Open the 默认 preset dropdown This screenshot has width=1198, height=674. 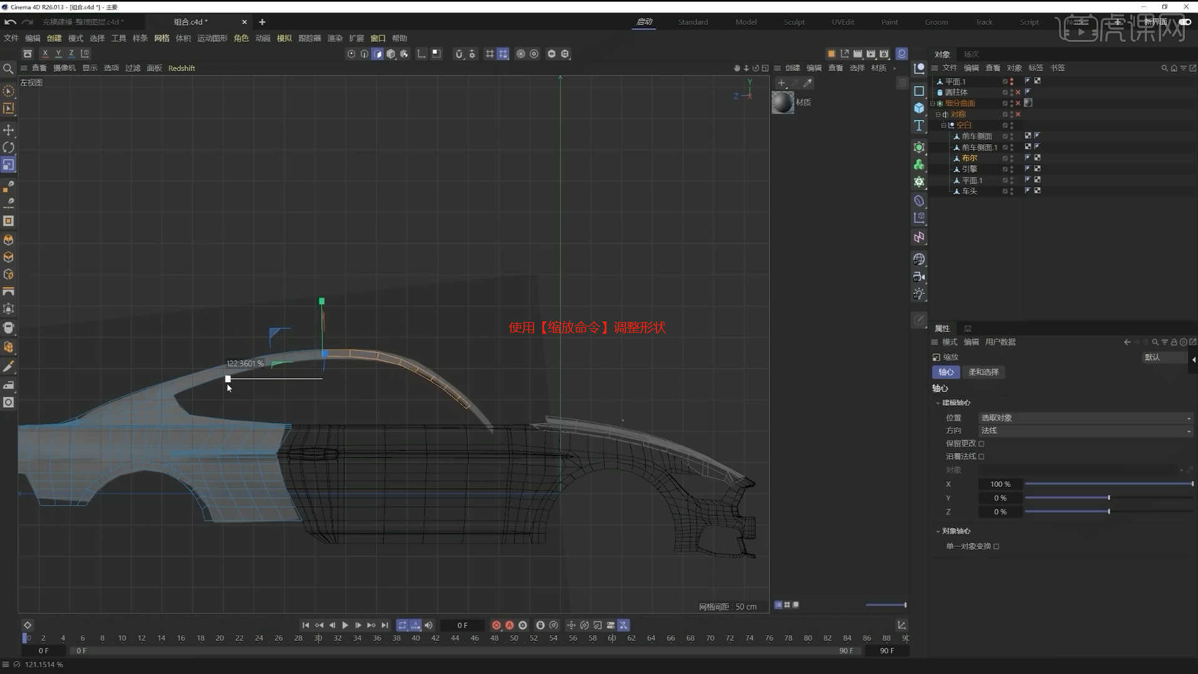[1165, 358]
